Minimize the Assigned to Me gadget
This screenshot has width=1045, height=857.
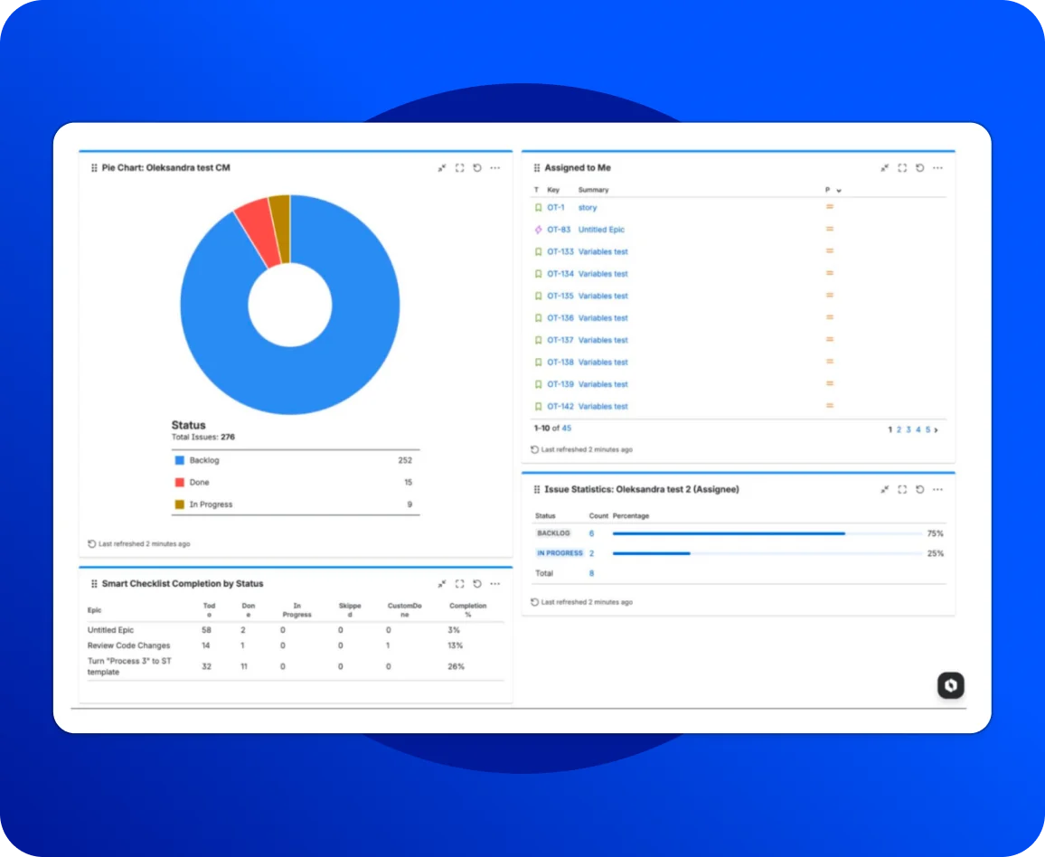point(884,168)
